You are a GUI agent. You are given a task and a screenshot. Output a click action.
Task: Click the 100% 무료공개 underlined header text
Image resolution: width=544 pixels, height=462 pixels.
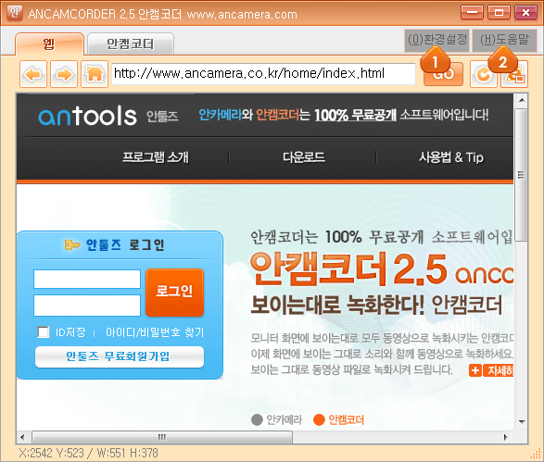(355, 115)
